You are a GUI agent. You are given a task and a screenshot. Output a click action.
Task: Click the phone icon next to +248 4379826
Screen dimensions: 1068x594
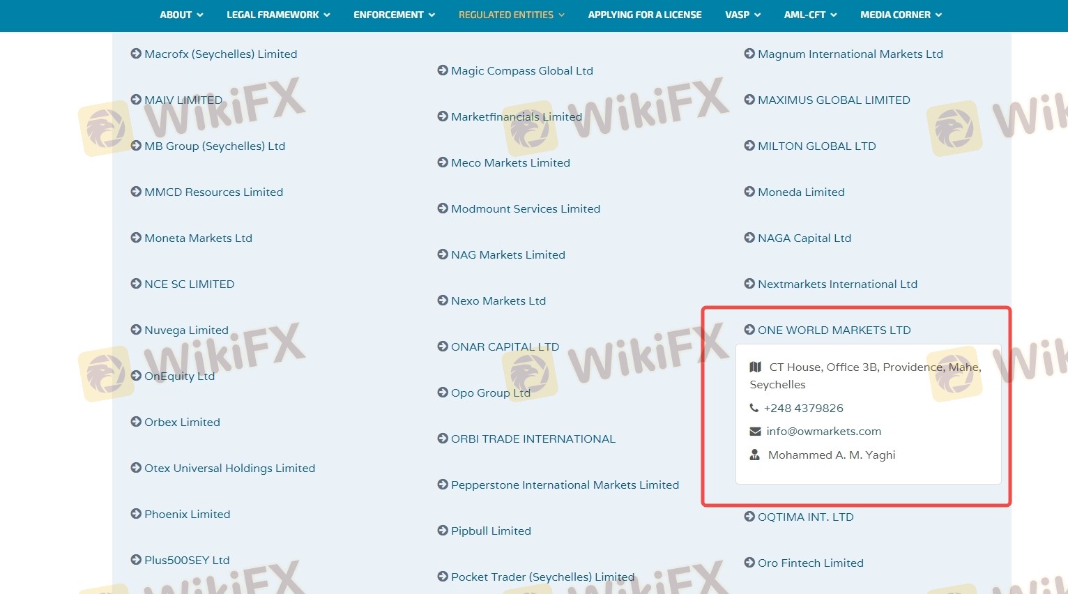[x=754, y=408]
